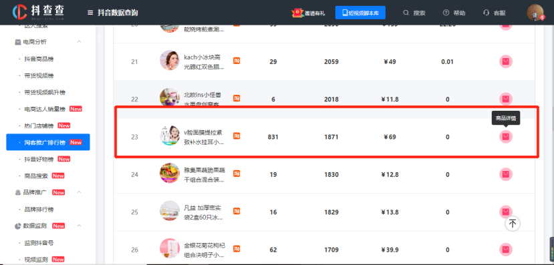Viewport: 554px width, 265px height.
Task: Click the price ¥39.9 cell
Action: (390, 250)
